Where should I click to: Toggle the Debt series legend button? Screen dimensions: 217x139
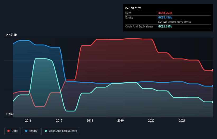click(13, 131)
